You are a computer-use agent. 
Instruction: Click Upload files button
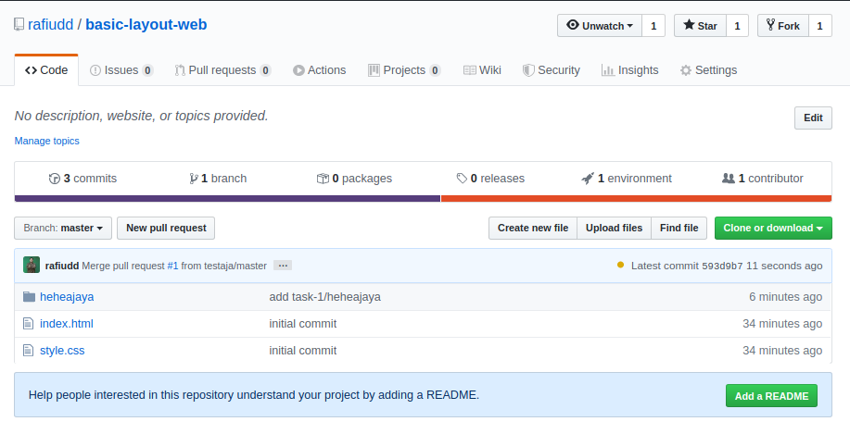[615, 228]
